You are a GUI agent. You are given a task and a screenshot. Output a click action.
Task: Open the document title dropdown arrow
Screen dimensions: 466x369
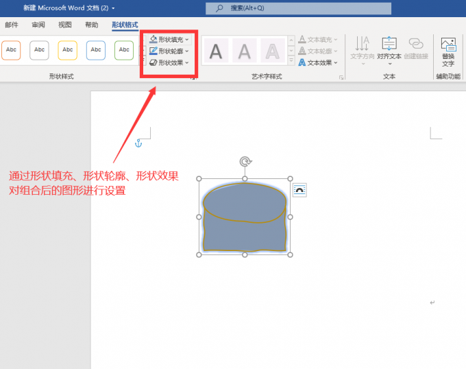(x=113, y=8)
